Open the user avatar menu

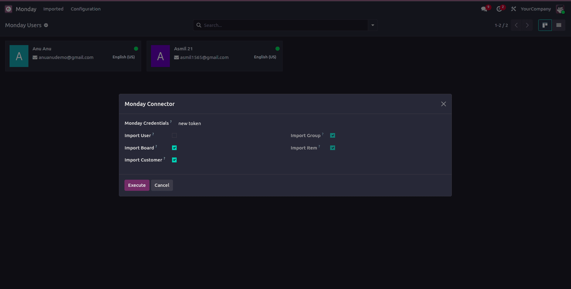coord(560,9)
